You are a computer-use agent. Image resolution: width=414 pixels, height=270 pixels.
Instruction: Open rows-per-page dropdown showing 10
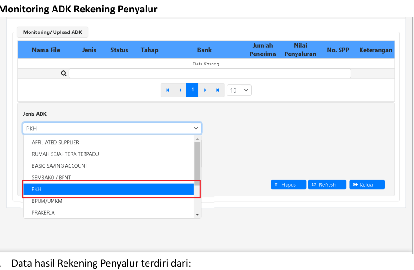click(x=239, y=90)
